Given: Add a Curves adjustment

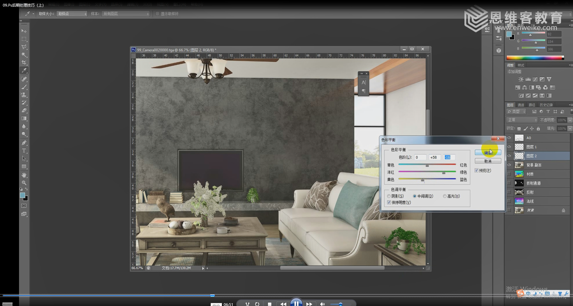Looking at the screenshot, I should click(x=535, y=79).
